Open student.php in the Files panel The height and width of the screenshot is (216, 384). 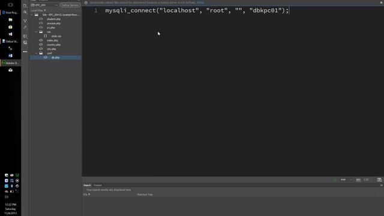click(53, 19)
